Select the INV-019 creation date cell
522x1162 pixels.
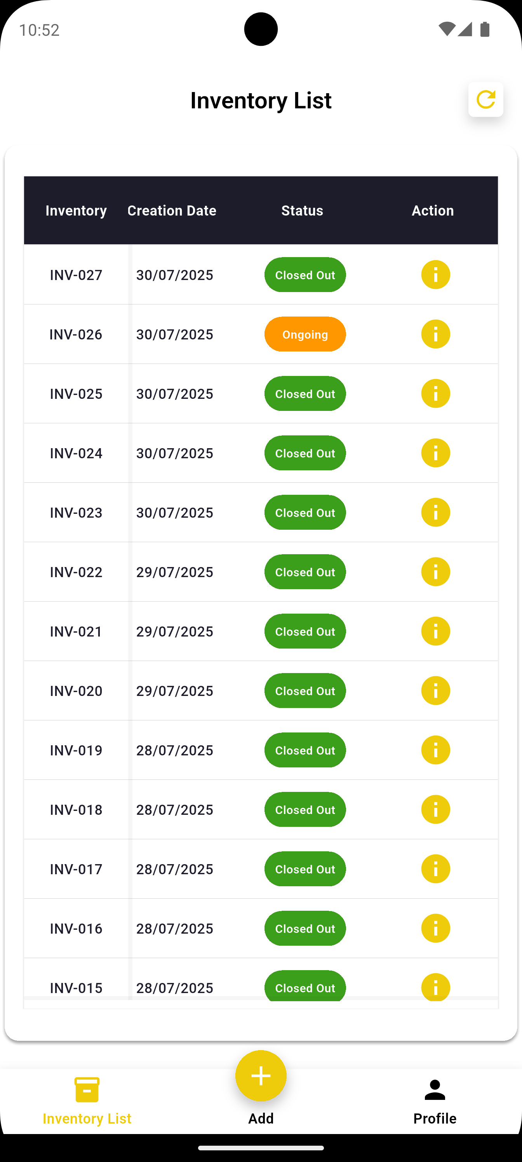pos(175,751)
